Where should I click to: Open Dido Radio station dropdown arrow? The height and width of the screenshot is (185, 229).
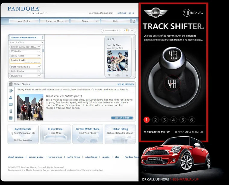click(39, 71)
